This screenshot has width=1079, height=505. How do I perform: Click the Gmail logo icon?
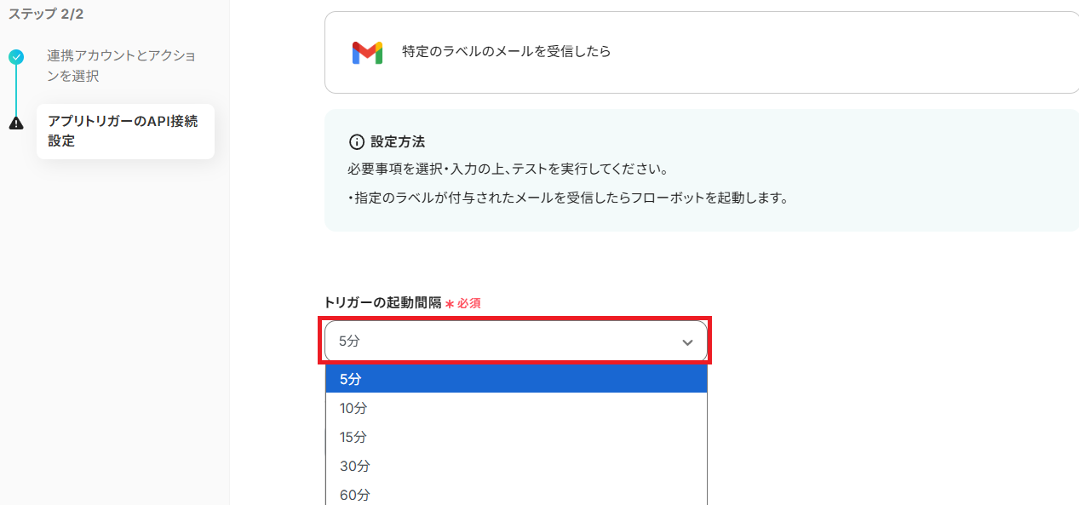coord(367,52)
